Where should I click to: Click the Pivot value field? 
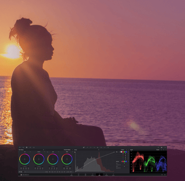(55, 172)
